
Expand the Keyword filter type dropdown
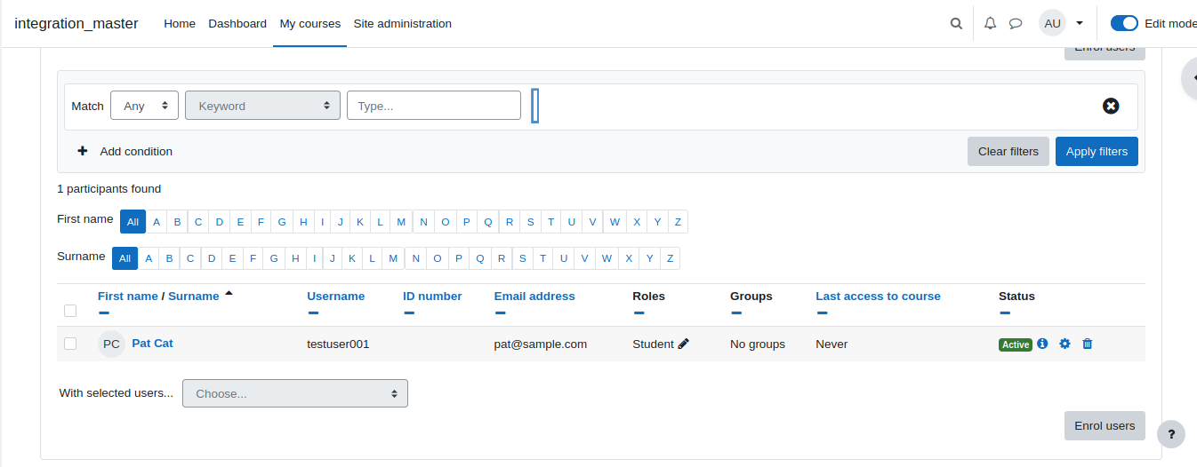point(262,106)
